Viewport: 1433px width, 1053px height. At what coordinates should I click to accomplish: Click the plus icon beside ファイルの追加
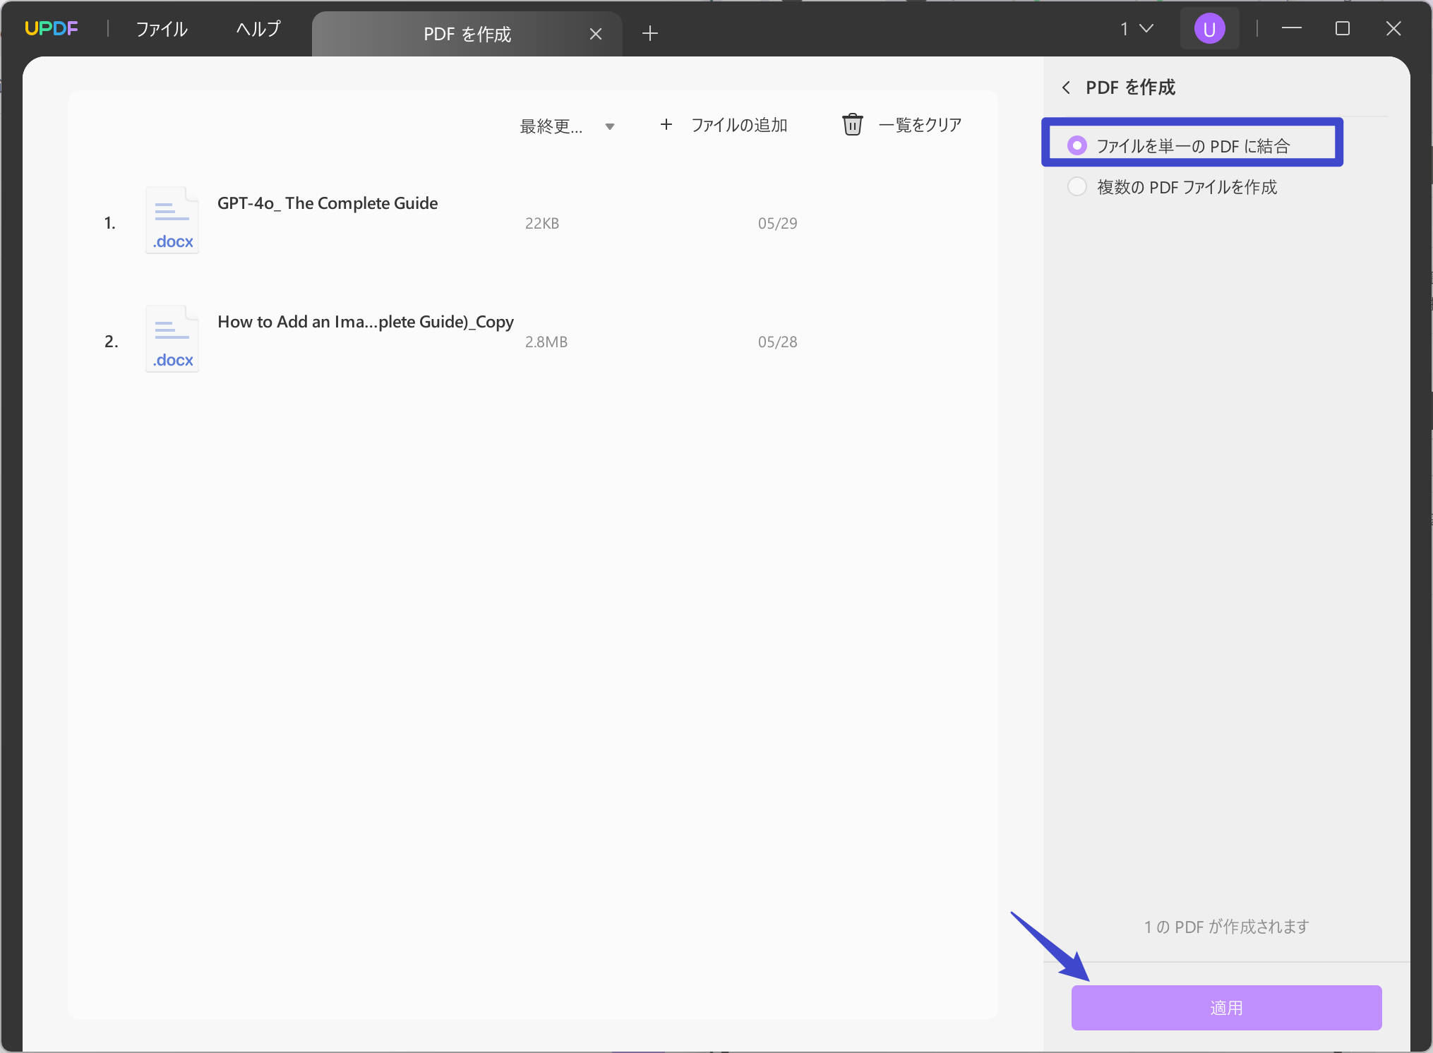coord(666,125)
